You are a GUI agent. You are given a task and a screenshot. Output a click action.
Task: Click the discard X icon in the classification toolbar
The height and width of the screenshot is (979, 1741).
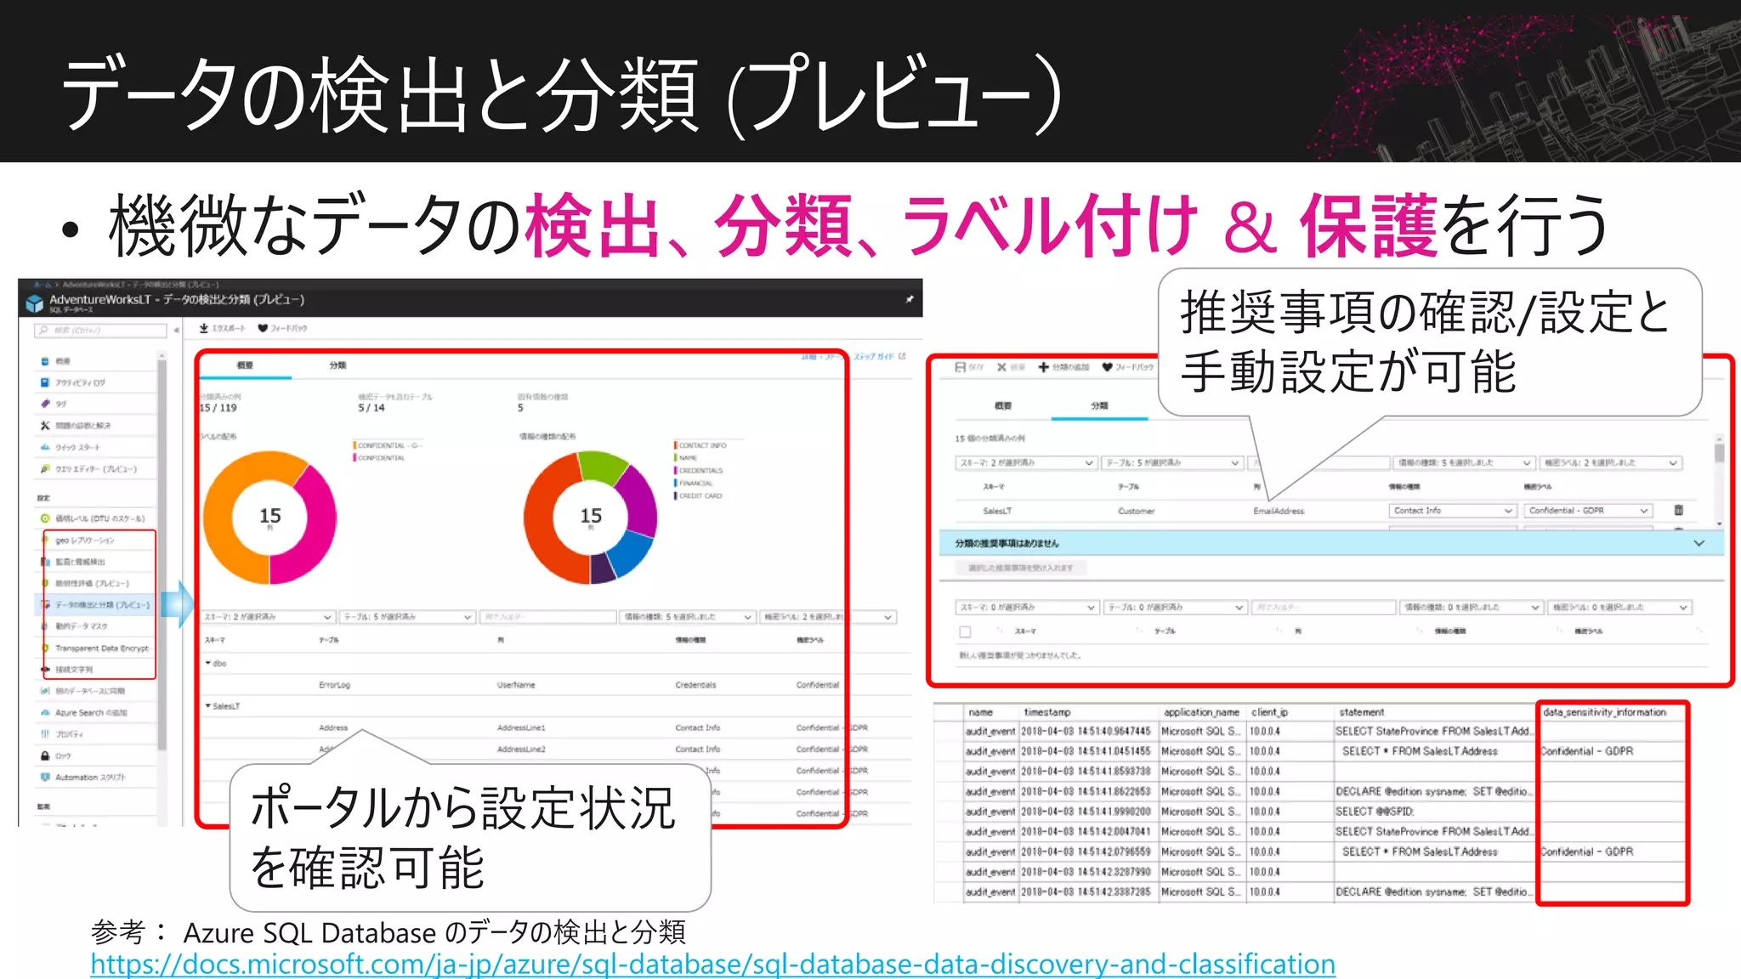coord(1001,367)
